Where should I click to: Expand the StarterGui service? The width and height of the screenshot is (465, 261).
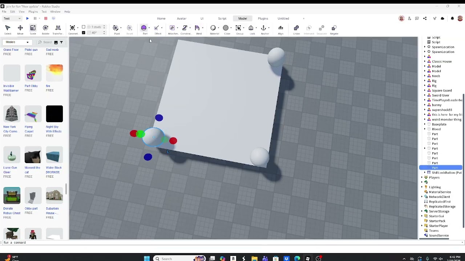422,216
